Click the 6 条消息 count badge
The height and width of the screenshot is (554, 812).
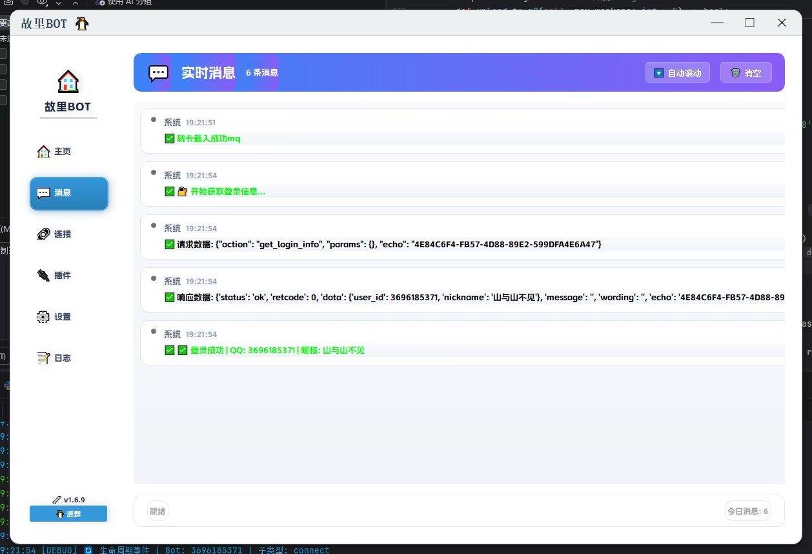261,73
